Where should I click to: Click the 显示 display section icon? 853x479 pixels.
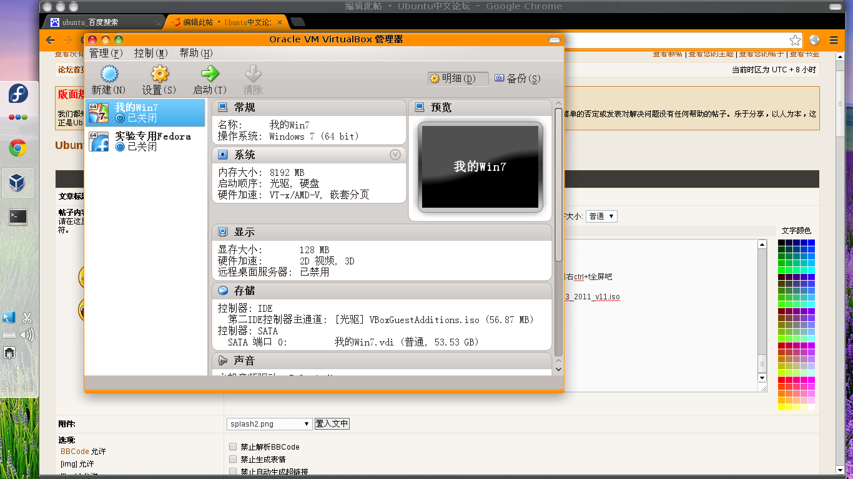222,232
